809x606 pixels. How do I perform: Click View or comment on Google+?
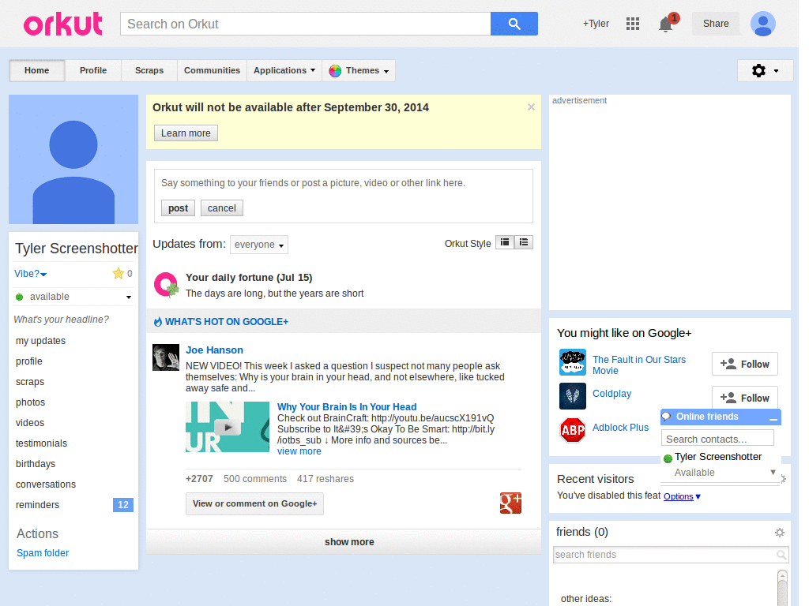pyautogui.click(x=255, y=504)
